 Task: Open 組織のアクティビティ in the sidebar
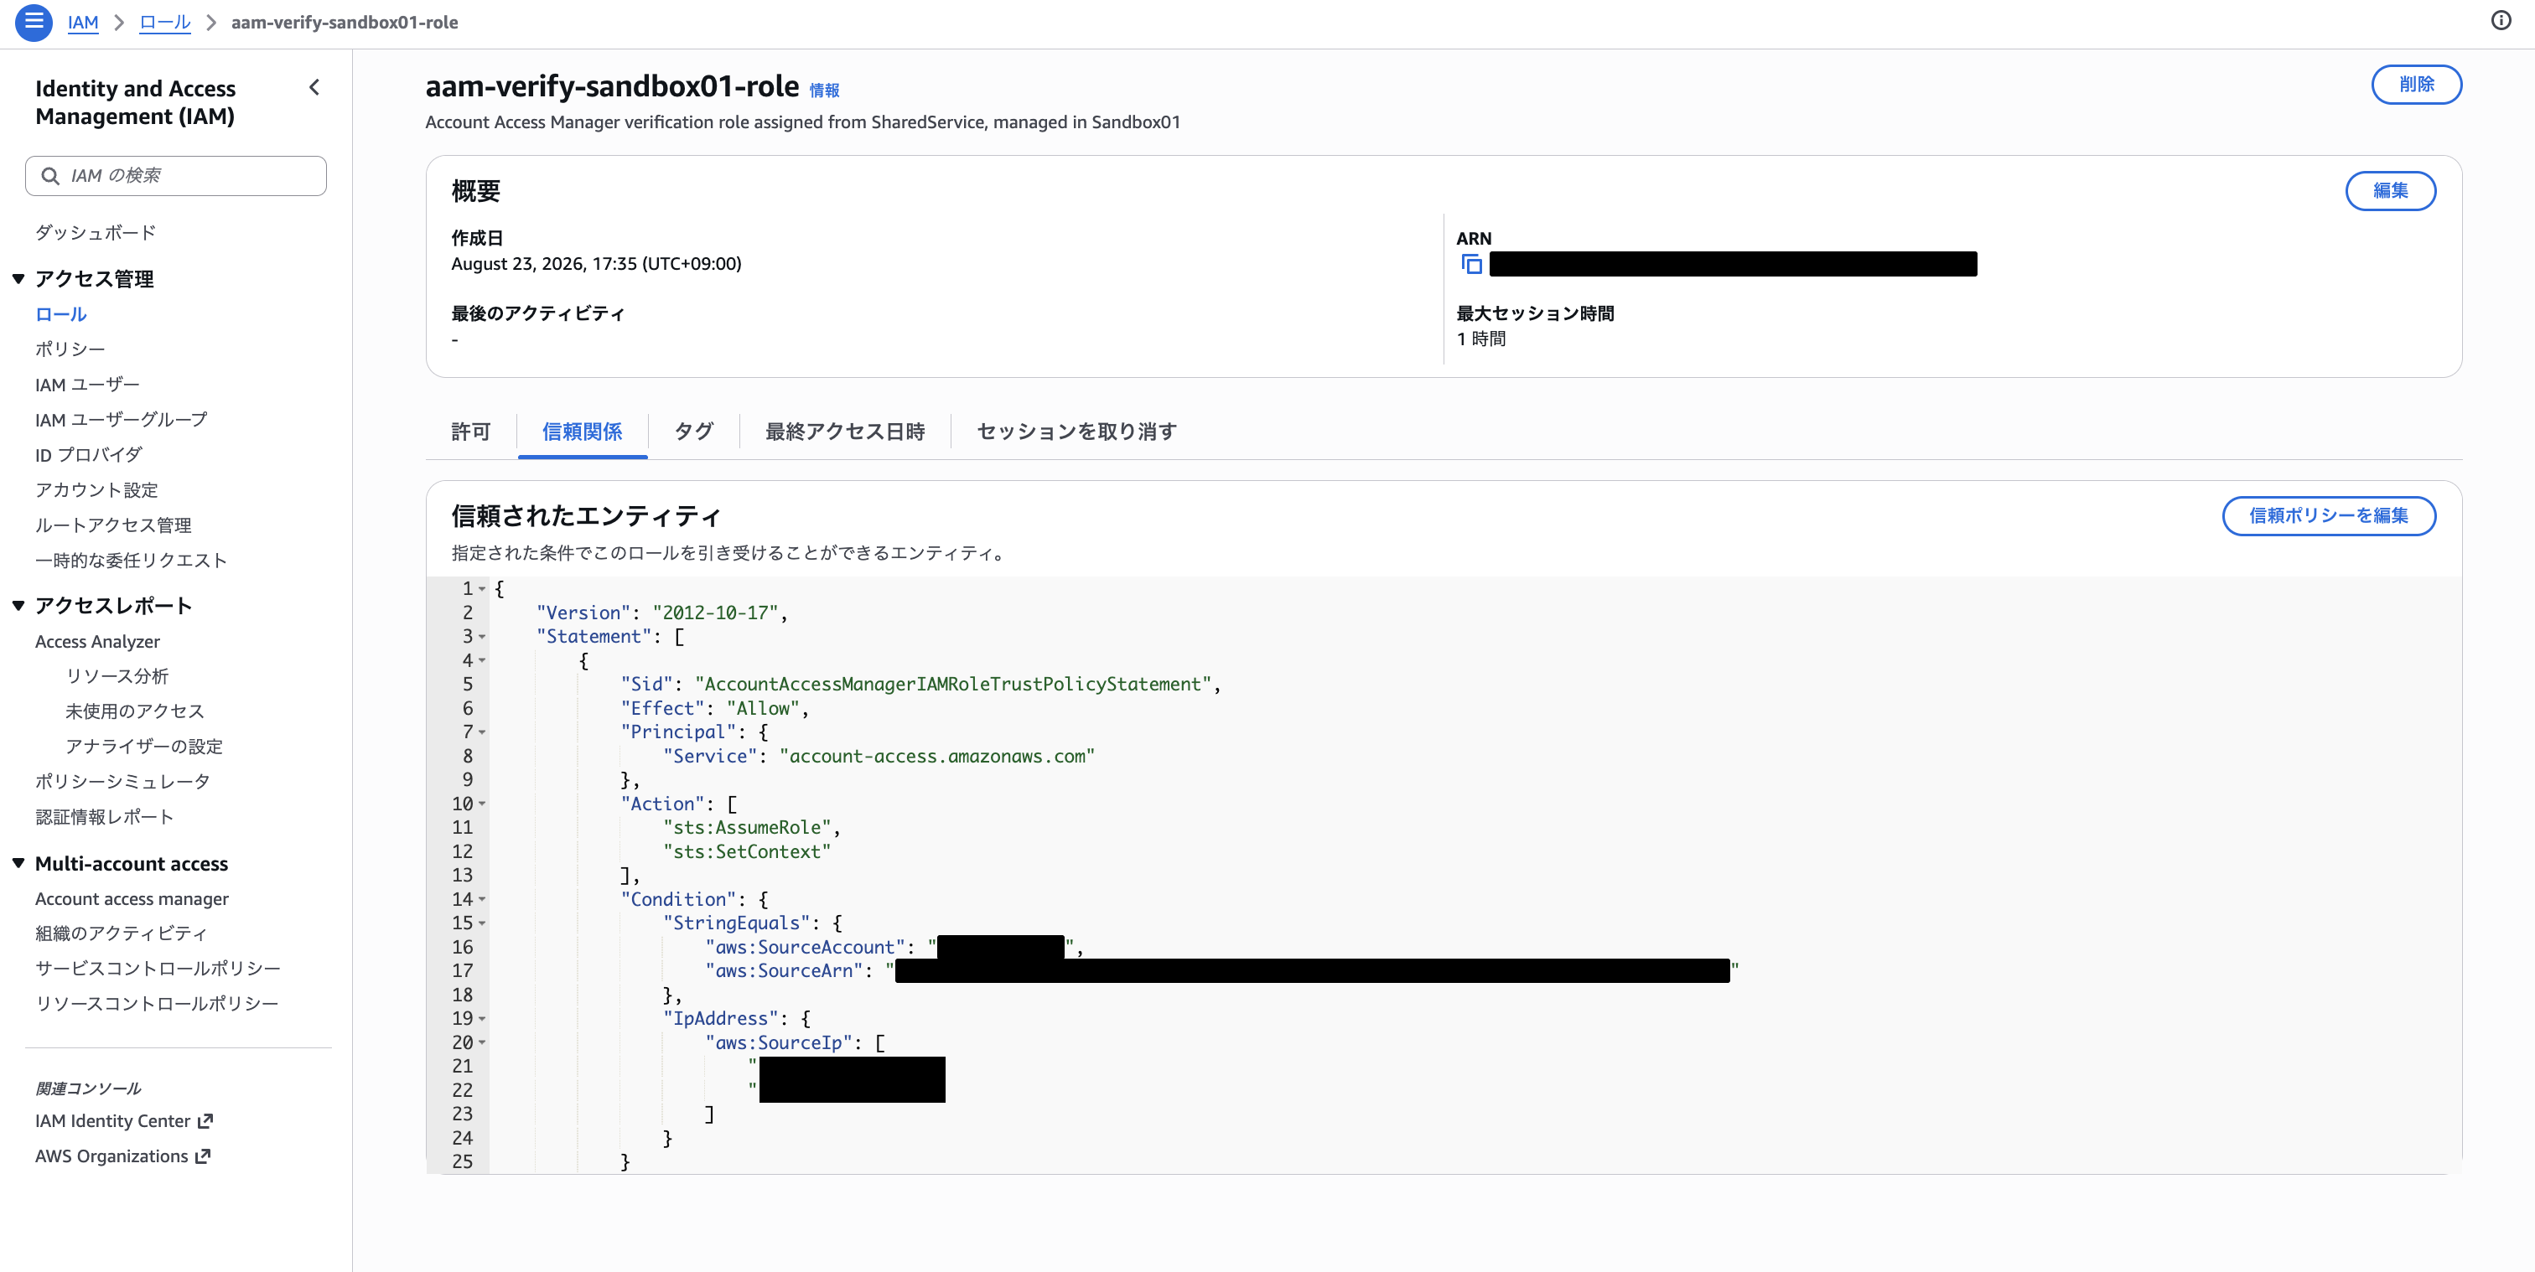tap(121, 933)
